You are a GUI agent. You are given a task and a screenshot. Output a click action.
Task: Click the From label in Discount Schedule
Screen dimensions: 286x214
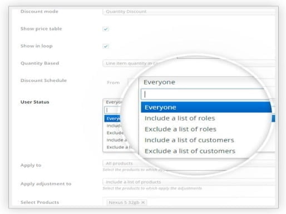(114, 83)
